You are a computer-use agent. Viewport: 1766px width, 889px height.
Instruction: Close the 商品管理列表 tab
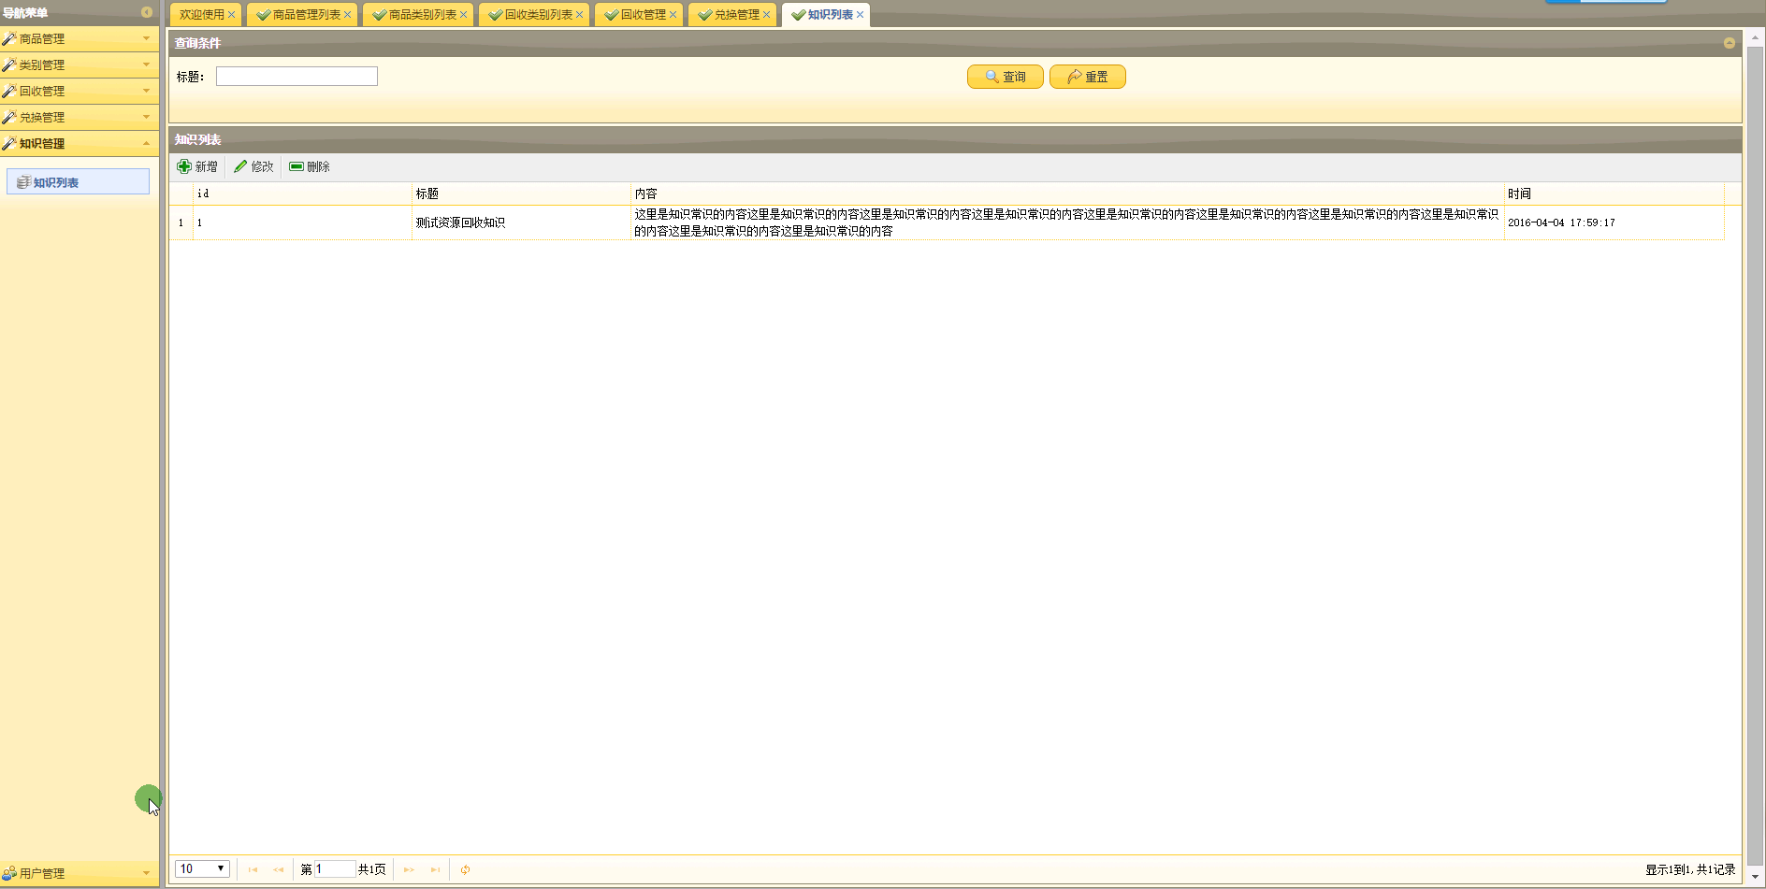(347, 14)
